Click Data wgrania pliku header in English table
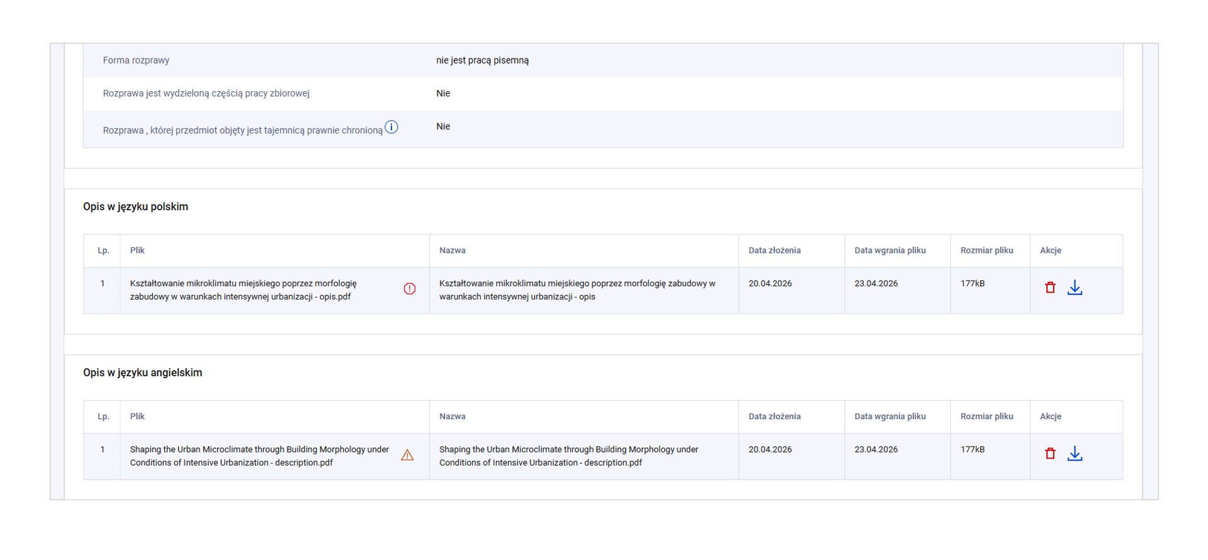 click(x=889, y=417)
